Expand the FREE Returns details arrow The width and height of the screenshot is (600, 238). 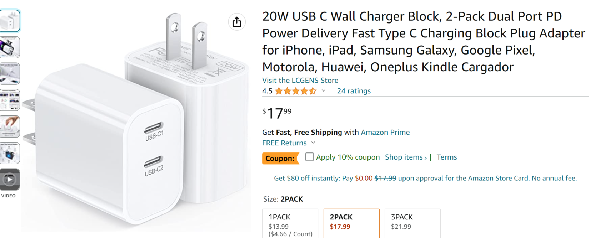tap(313, 143)
